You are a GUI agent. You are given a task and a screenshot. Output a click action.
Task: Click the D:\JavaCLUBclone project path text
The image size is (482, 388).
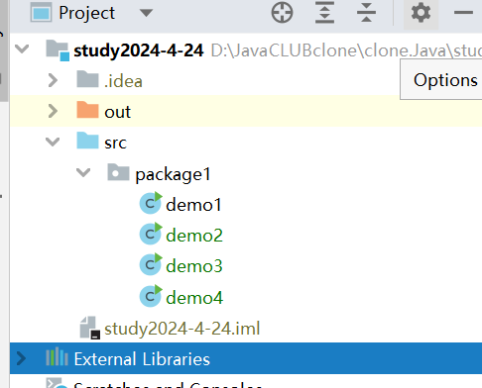(346, 50)
